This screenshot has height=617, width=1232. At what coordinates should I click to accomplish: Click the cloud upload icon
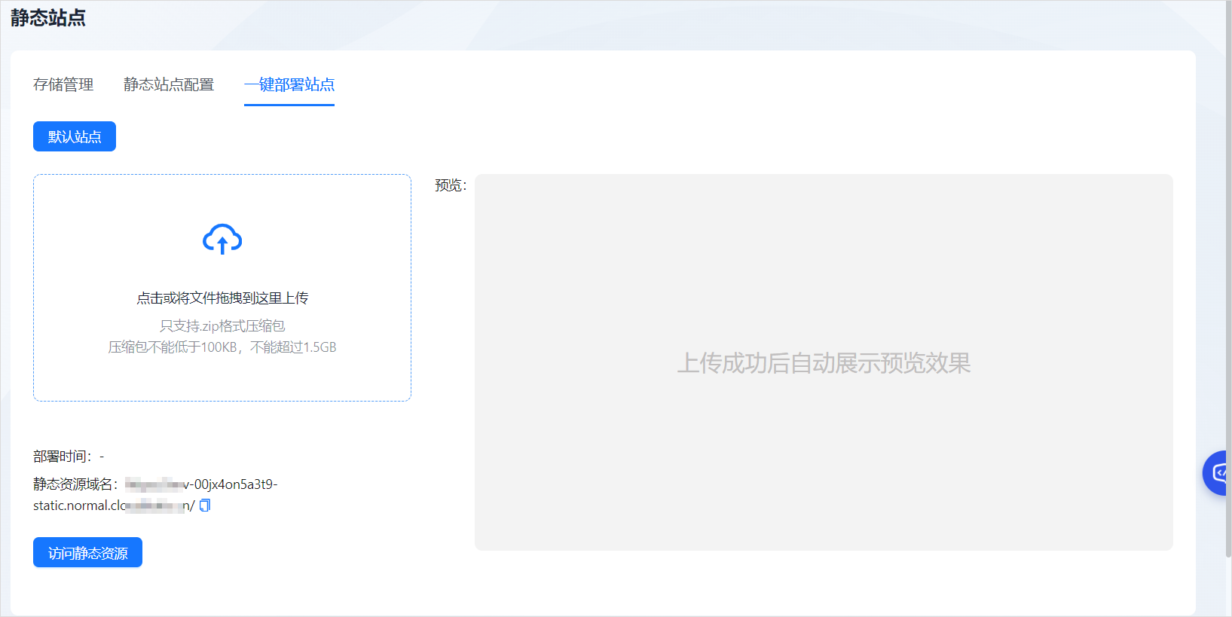(x=222, y=239)
